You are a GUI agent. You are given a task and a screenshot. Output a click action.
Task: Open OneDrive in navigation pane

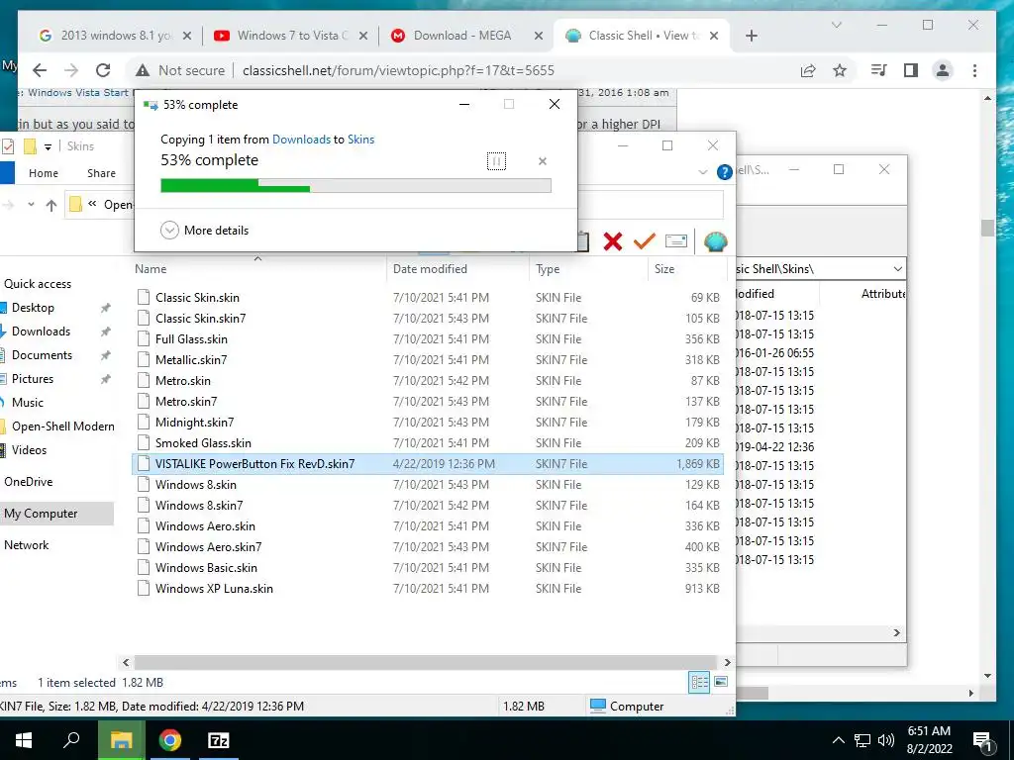pyautogui.click(x=28, y=482)
